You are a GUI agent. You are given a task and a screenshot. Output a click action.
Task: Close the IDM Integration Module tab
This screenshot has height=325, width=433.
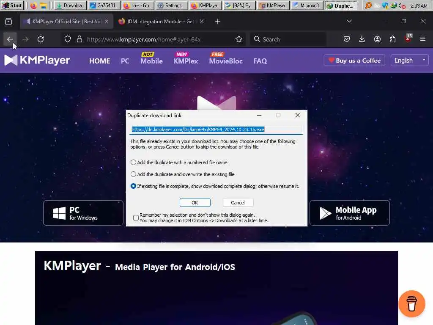pyautogui.click(x=202, y=21)
